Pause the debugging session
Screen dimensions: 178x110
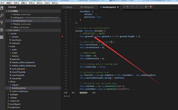[127, 7]
